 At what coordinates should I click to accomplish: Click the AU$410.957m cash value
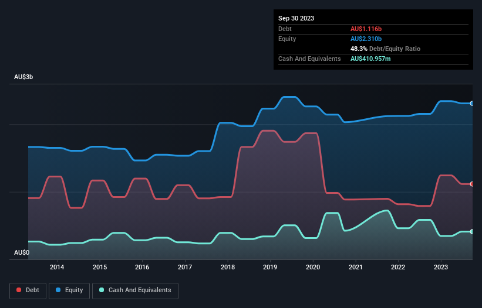[370, 59]
